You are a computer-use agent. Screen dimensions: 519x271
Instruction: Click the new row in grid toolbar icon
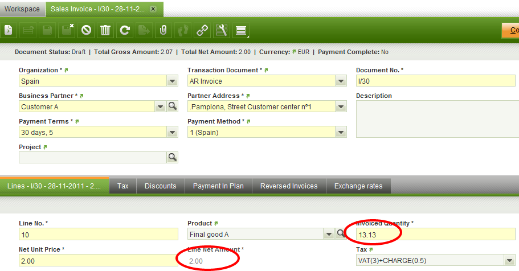click(x=28, y=30)
